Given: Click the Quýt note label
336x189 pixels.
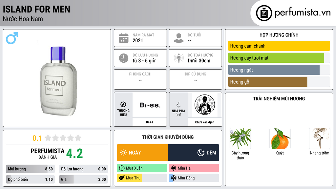Looking at the screenshot, I should [280, 153].
